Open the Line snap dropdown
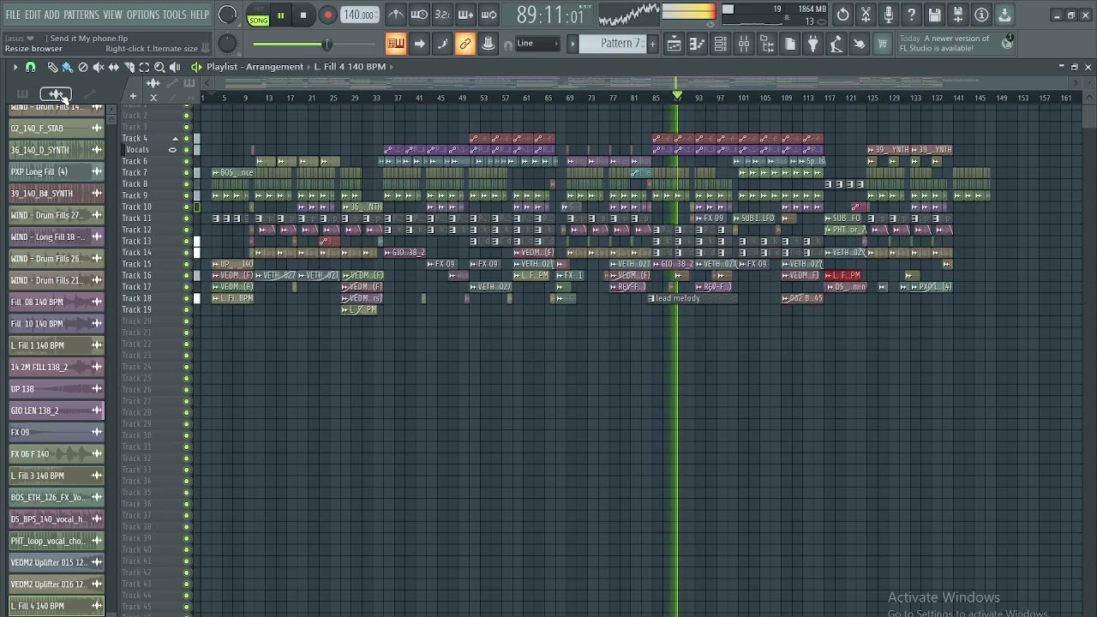This screenshot has width=1097, height=617. (537, 44)
